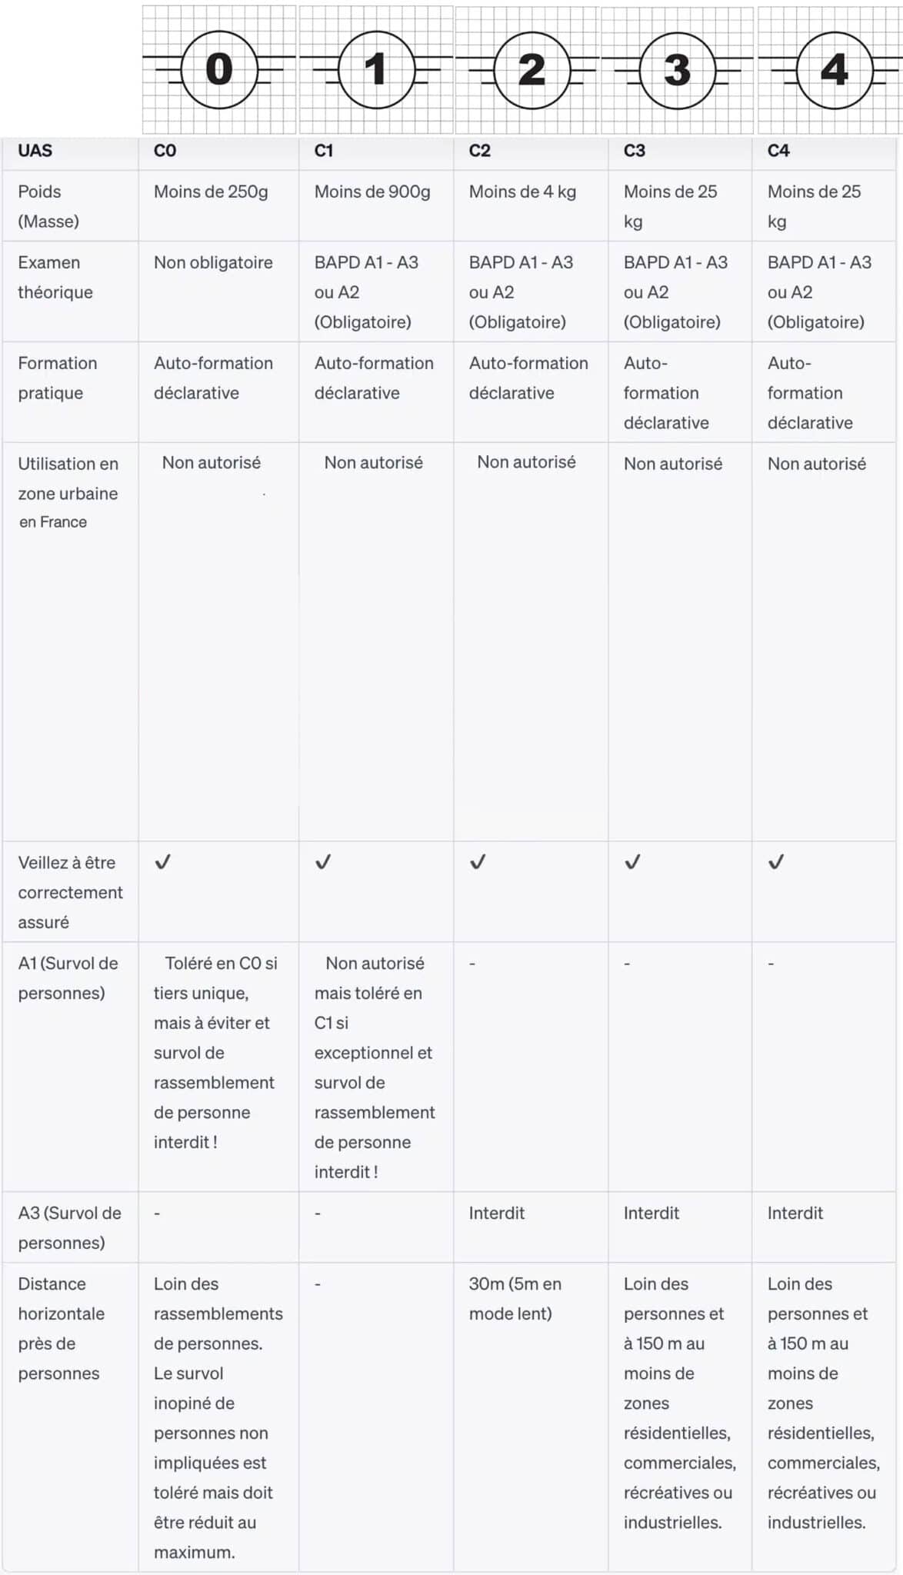Click the insurance checkmark under C3
Screen dimensions: 903x1575
coord(632,862)
